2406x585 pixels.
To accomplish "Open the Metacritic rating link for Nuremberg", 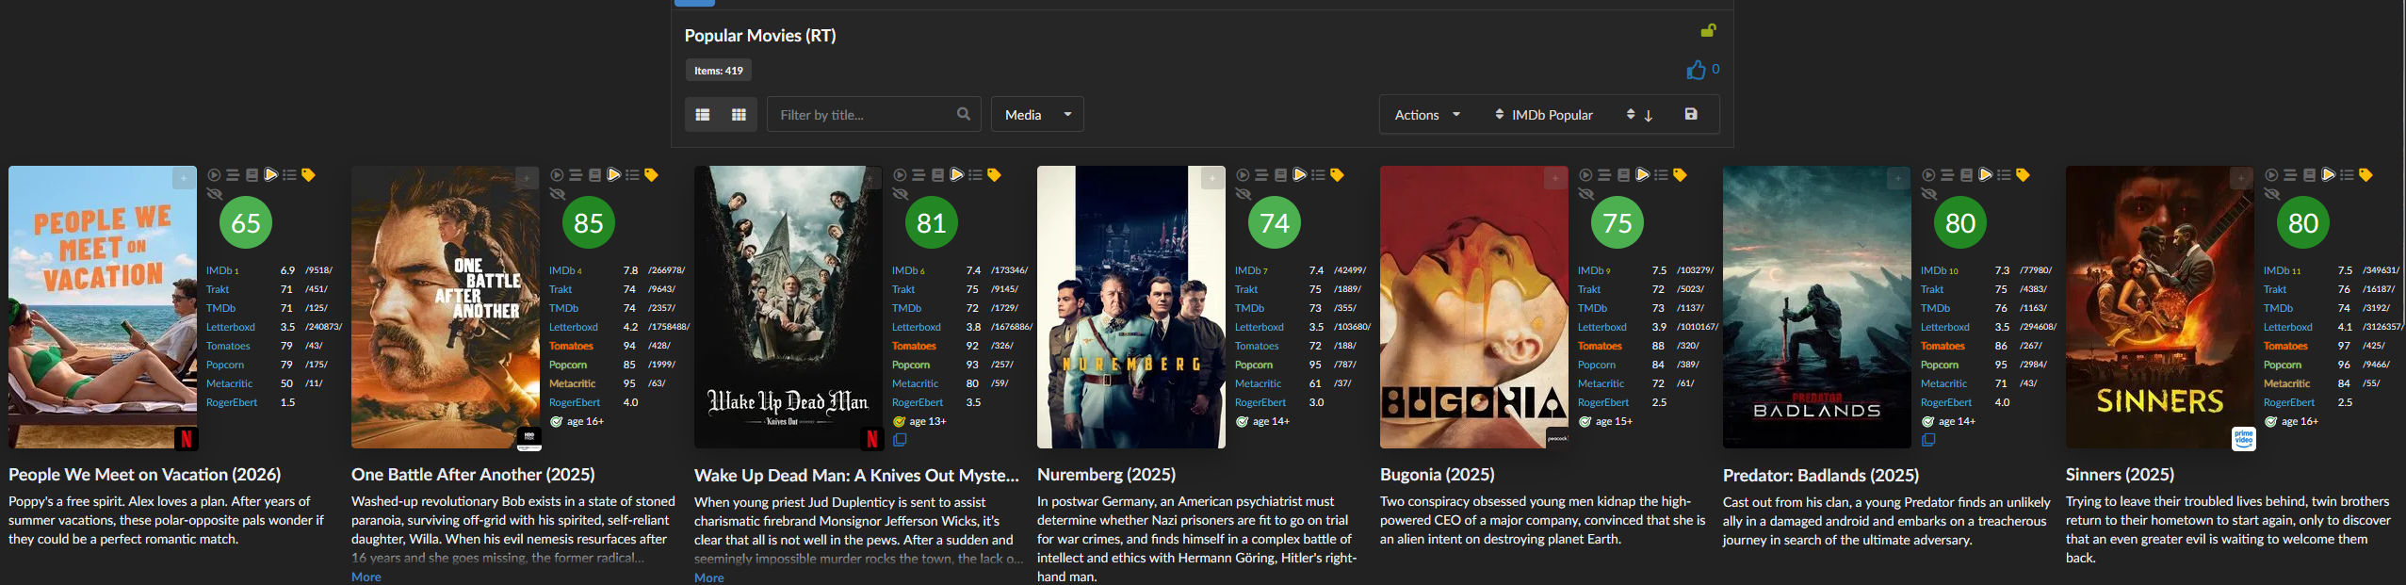I will [1259, 383].
